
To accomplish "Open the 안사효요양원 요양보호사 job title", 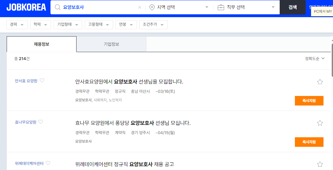I will tap(129, 82).
